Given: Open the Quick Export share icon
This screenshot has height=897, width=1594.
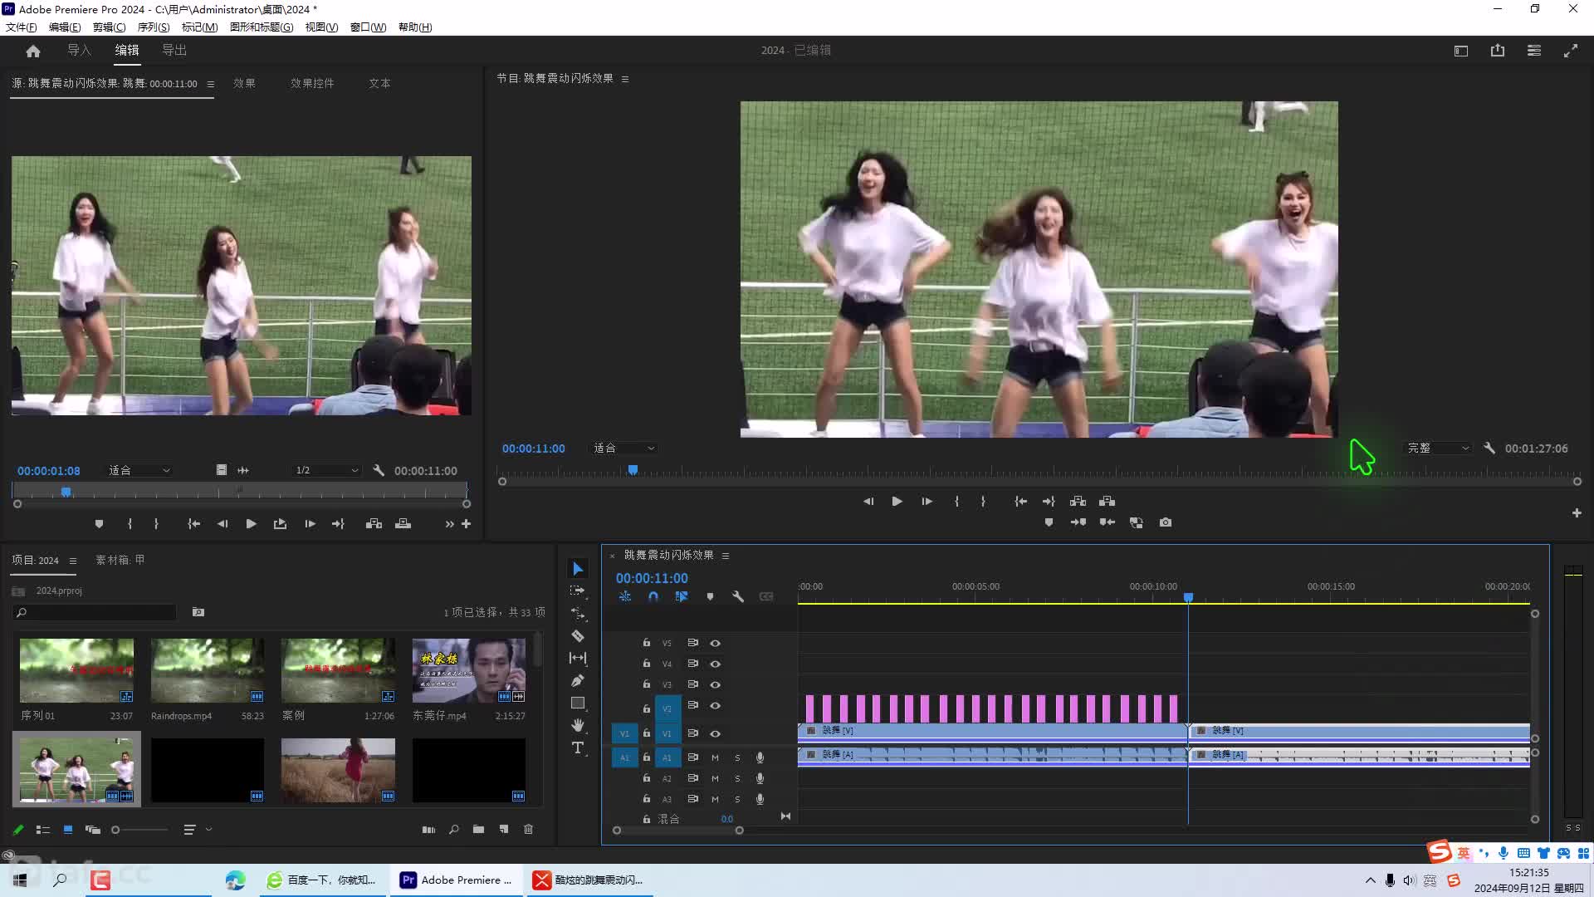Looking at the screenshot, I should [x=1498, y=51].
